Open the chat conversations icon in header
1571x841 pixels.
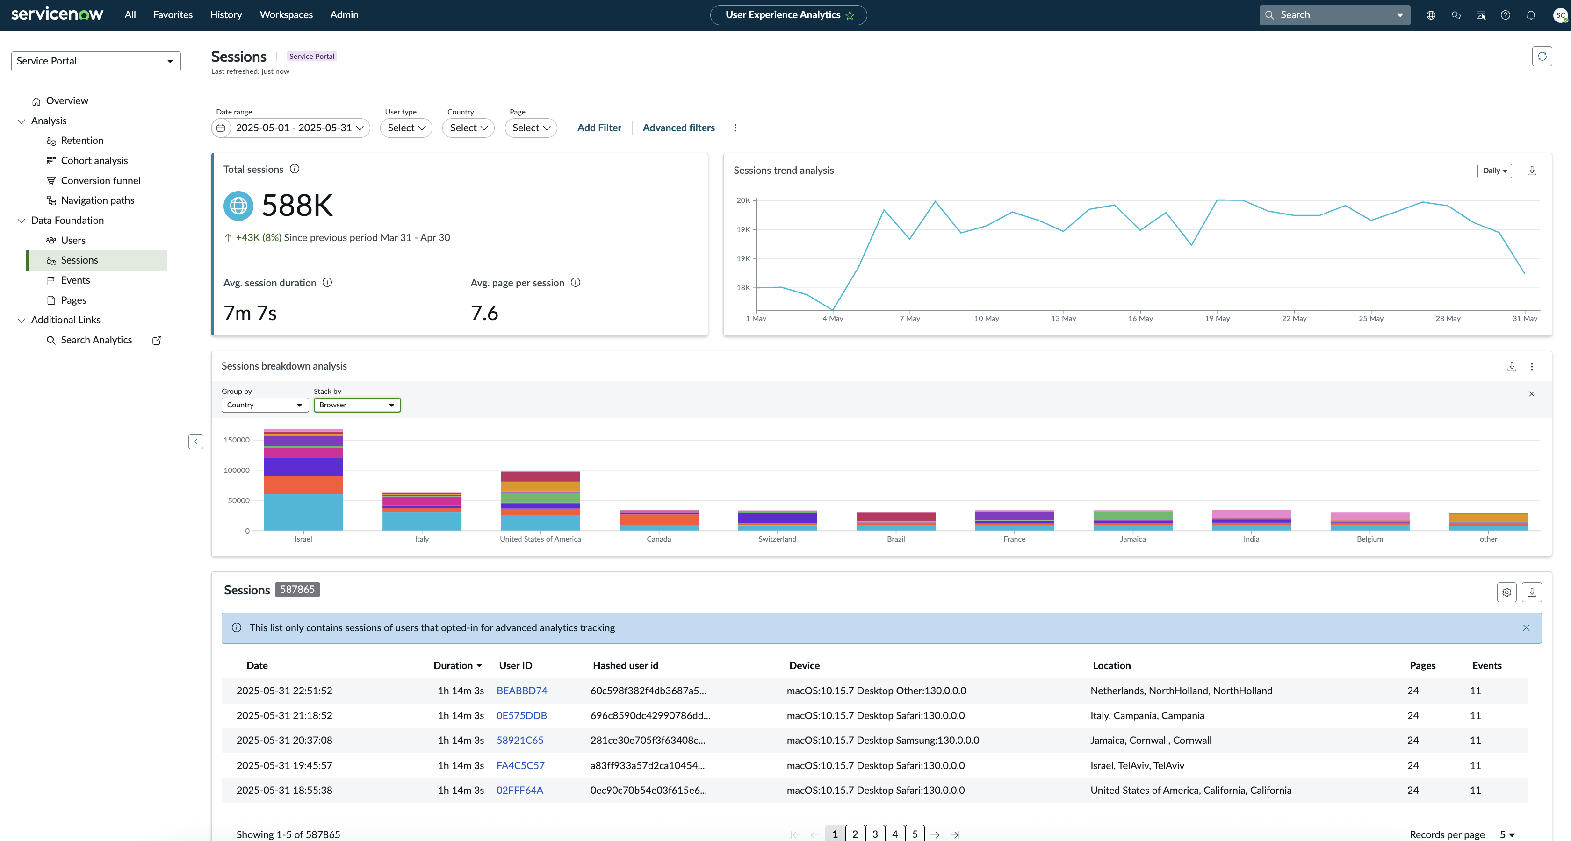[1456, 15]
